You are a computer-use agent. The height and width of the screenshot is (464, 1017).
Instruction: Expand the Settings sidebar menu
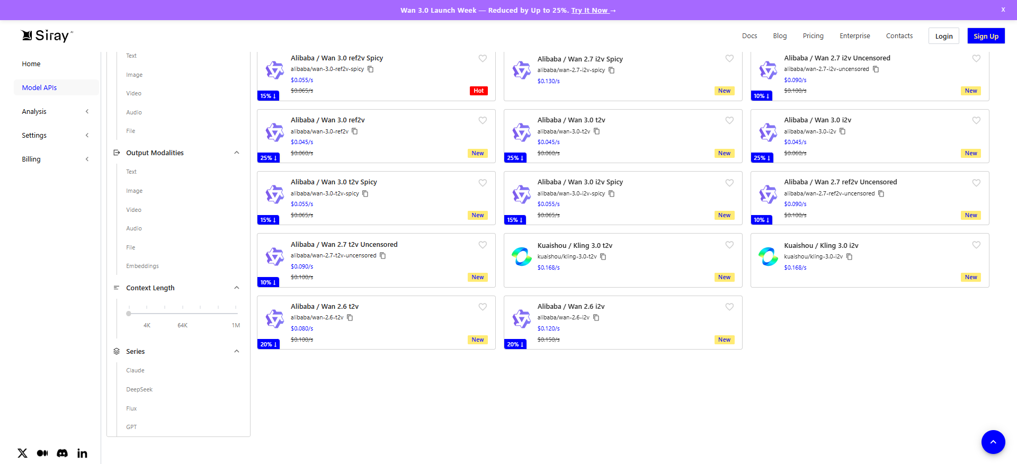coord(56,135)
